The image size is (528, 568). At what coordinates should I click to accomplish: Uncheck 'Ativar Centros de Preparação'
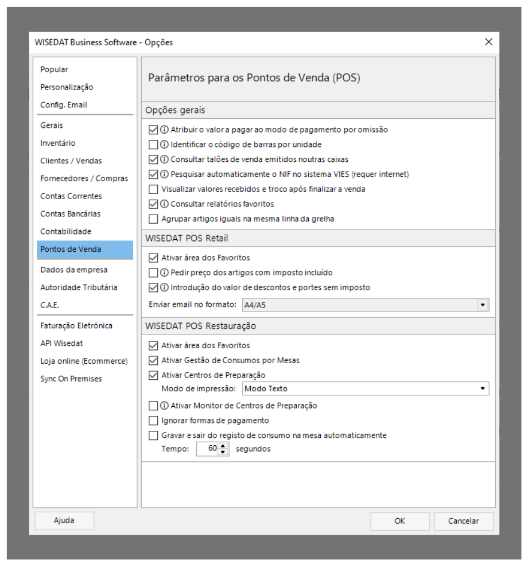pyautogui.click(x=153, y=375)
